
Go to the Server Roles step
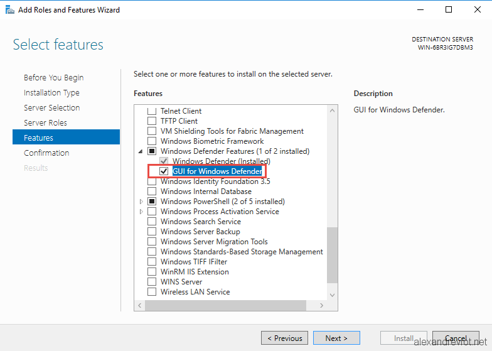tap(45, 123)
